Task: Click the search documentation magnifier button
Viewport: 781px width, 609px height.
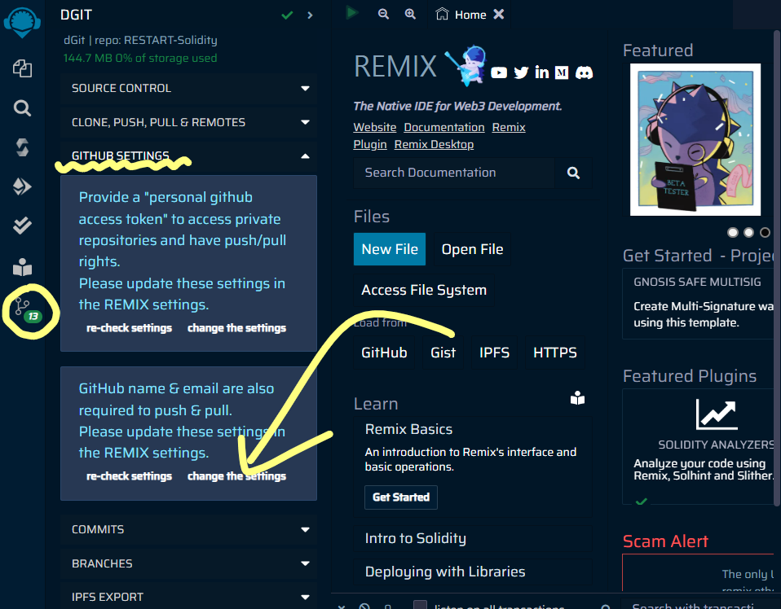Action: pyautogui.click(x=573, y=173)
